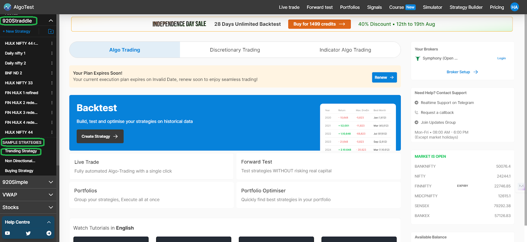Click the new folder icon beside New Strategy
Image resolution: width=527 pixels, height=242 pixels.
point(51,31)
